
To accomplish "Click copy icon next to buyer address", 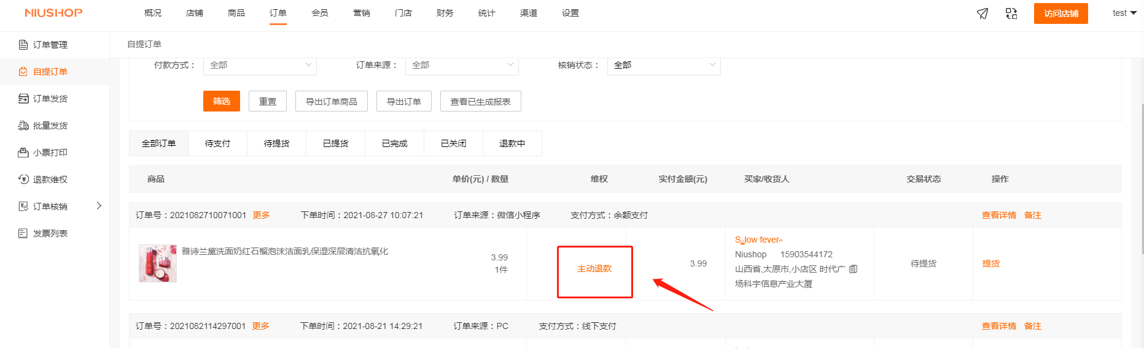I will point(853,269).
